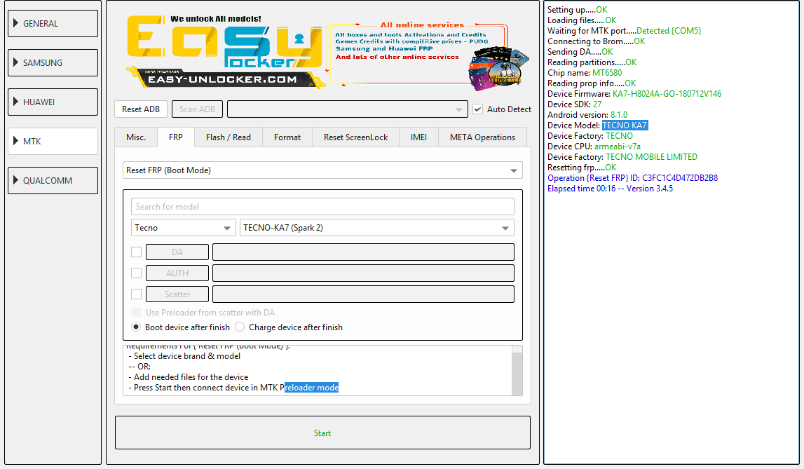
Task: Click the TECNO MOBILE LIMITED factory value
Action: tap(651, 157)
